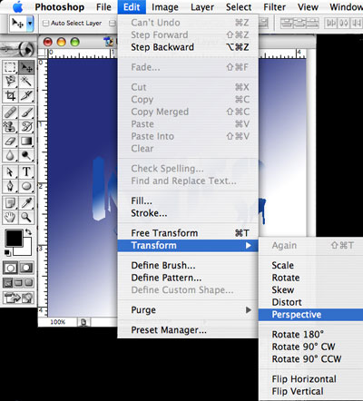Select the Magic Wand tool

pos(26,82)
